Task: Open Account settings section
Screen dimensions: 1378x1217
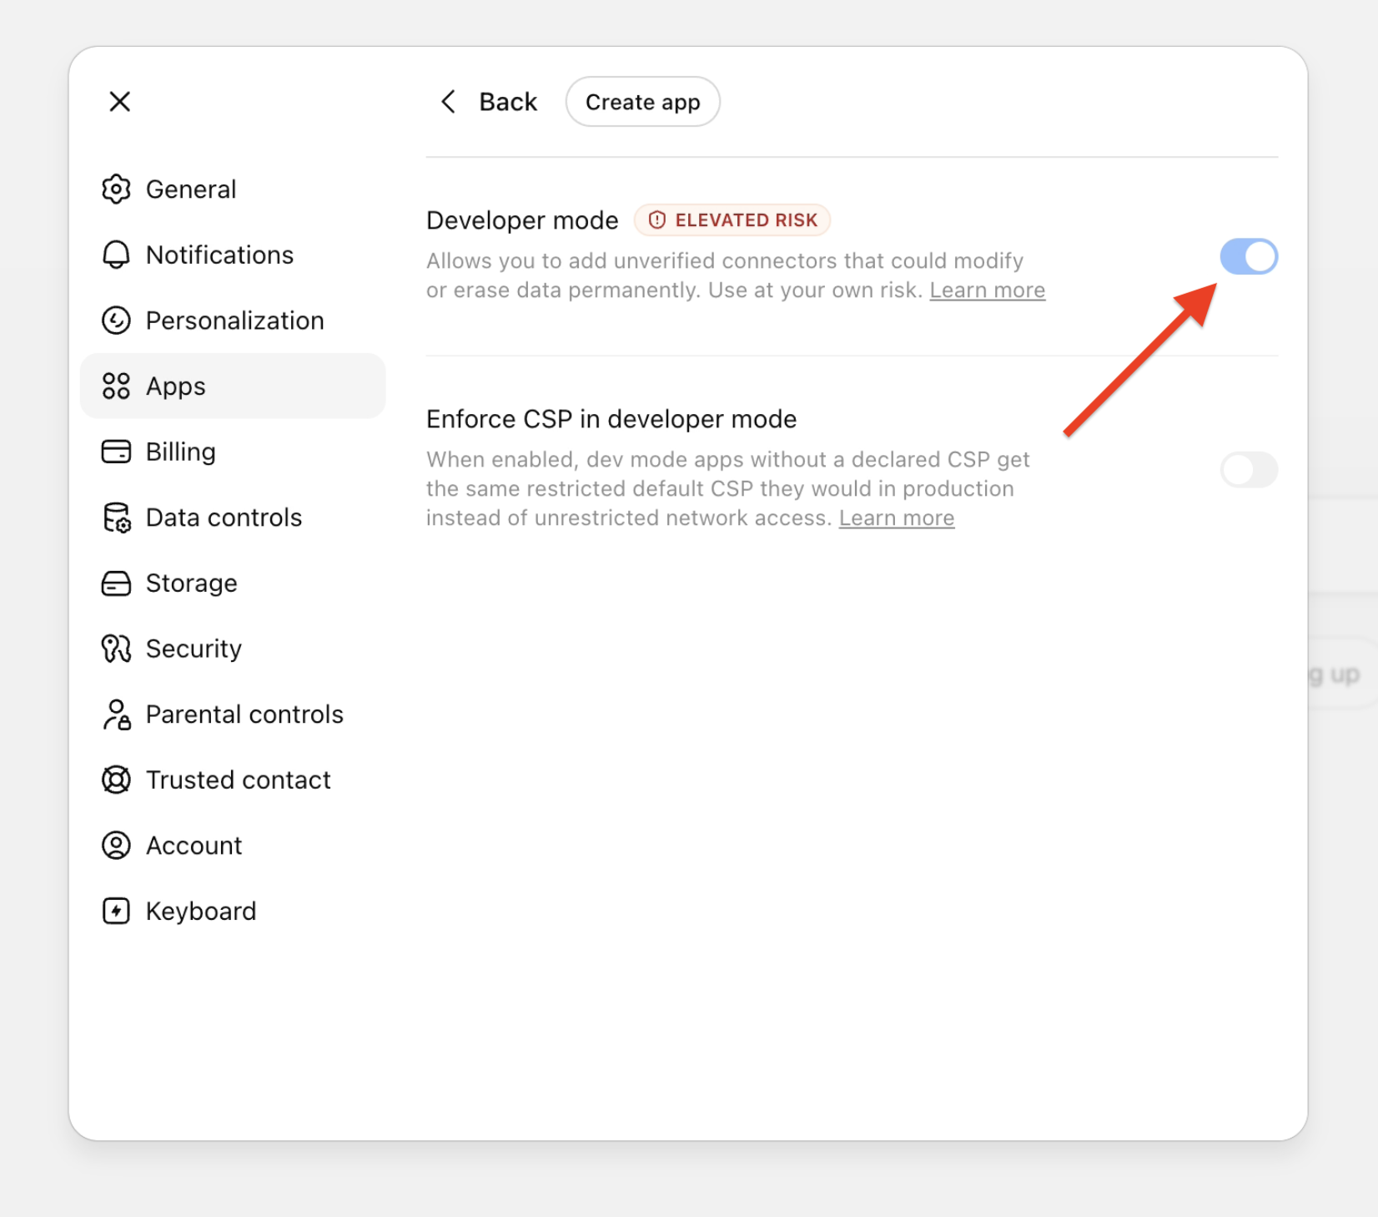Action: coord(233,846)
